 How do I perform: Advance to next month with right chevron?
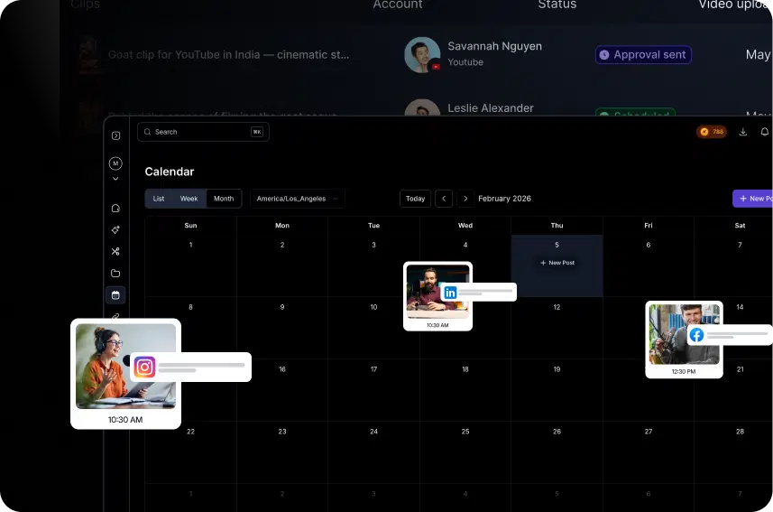[x=465, y=199]
